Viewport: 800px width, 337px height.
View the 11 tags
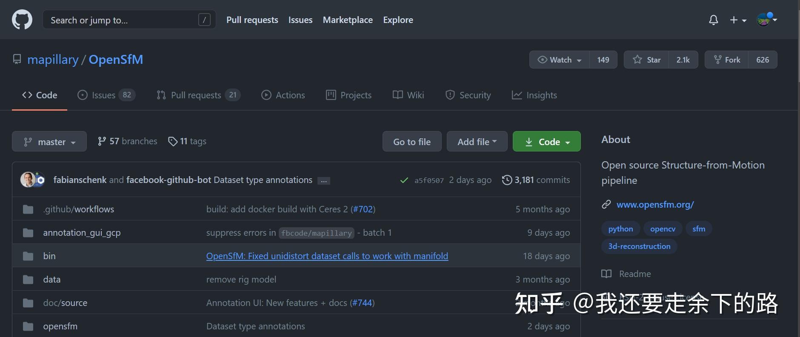click(187, 141)
